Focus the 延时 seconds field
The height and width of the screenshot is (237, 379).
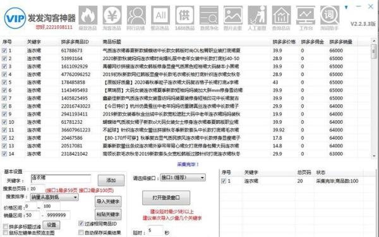point(155,231)
